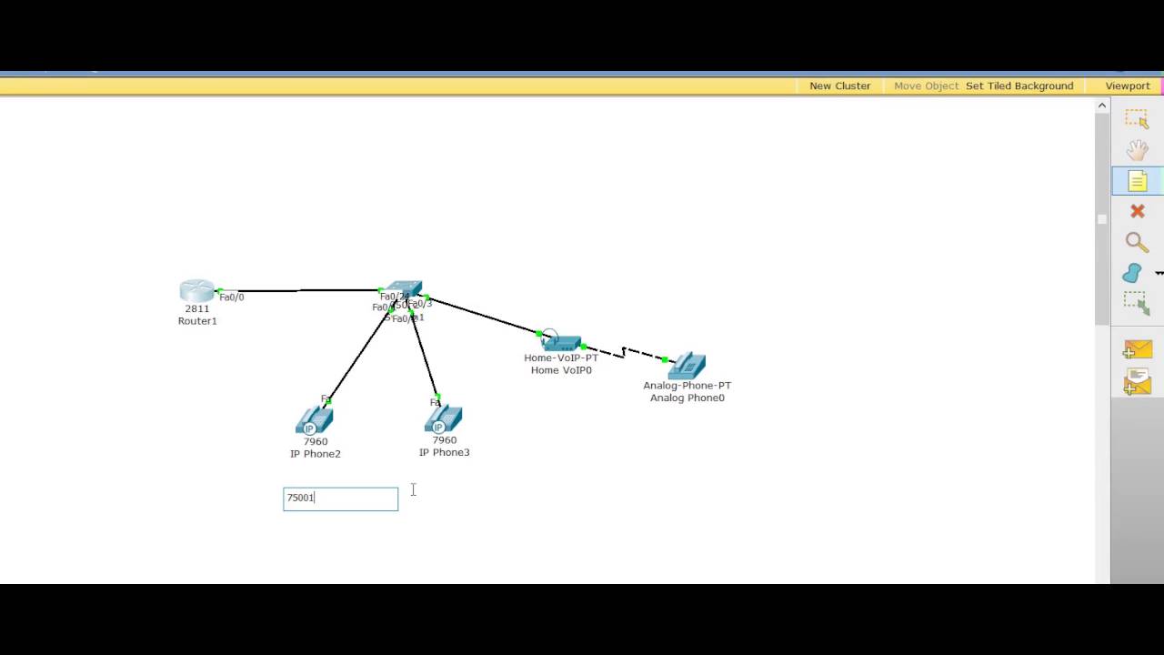Click the Router1 label text
The width and height of the screenshot is (1164, 655).
[197, 321]
